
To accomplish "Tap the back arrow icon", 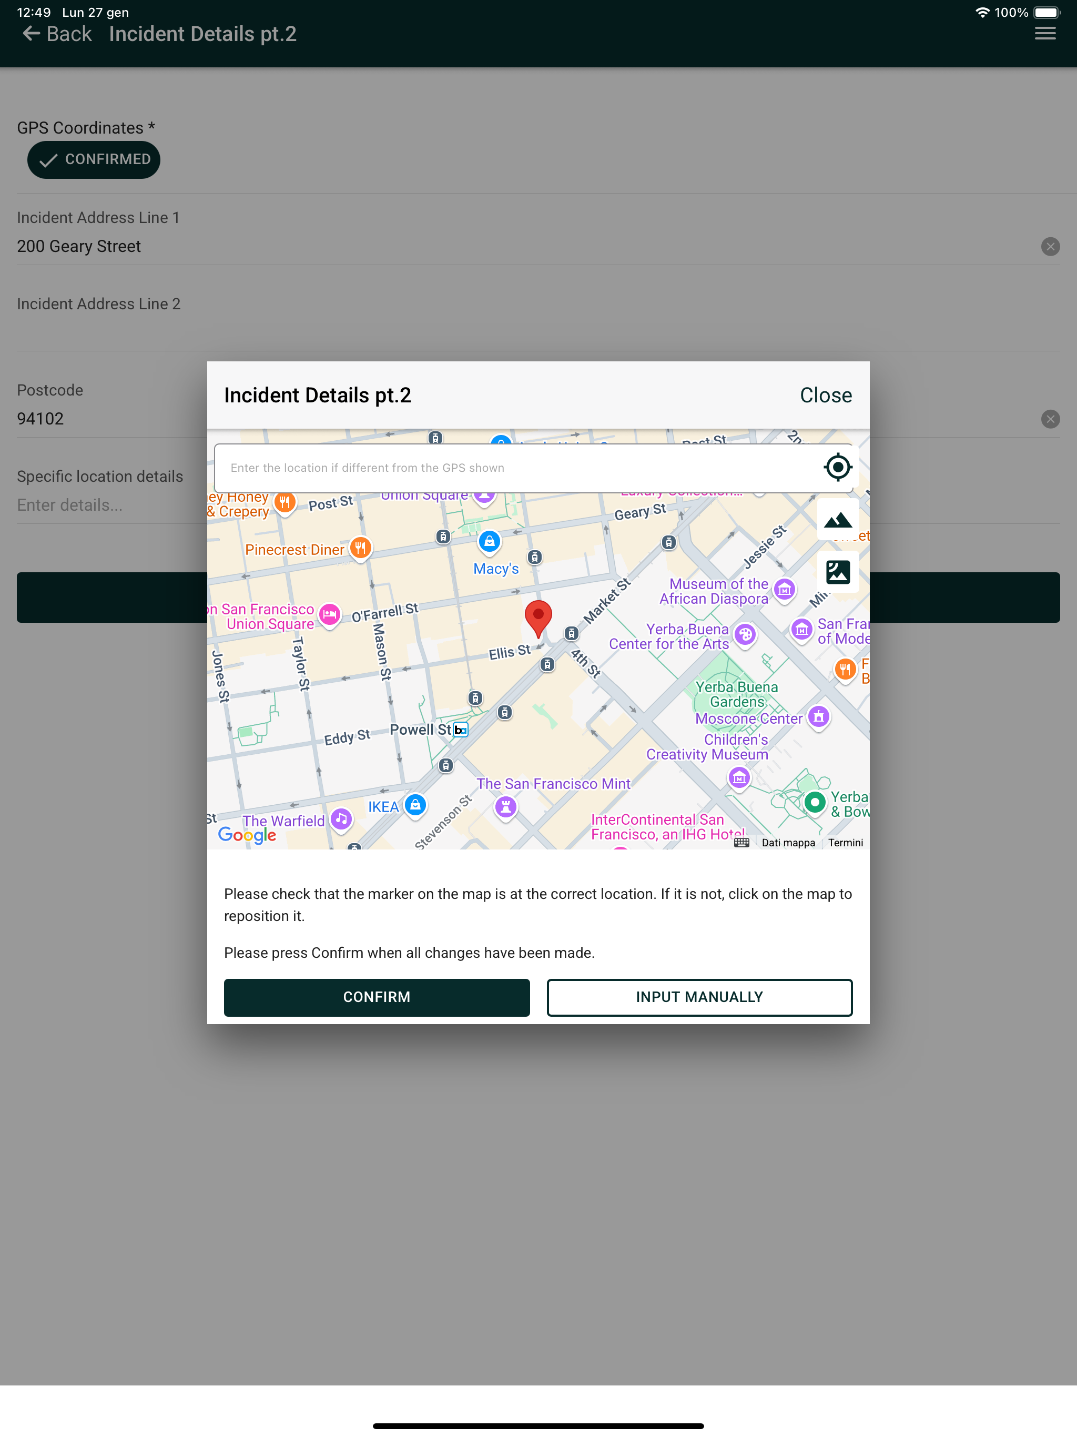I will tap(31, 34).
